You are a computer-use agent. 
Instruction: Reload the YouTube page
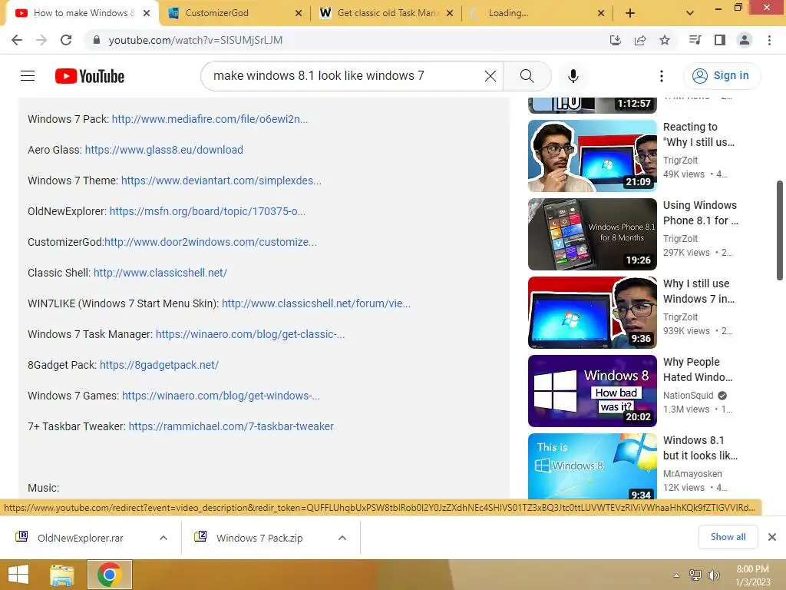point(66,40)
